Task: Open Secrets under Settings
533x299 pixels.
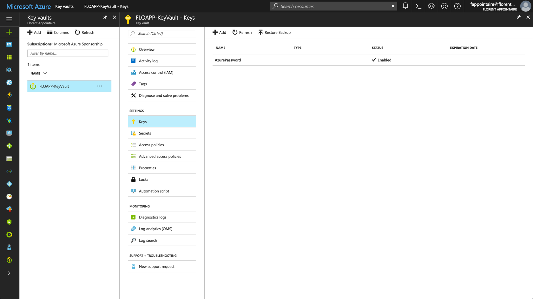Action: pyautogui.click(x=162, y=133)
